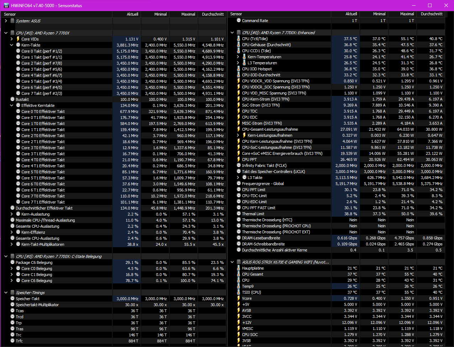Expand Kern-Takt-Multiplikatoren
The height and width of the screenshot is (347, 454).
11,244
